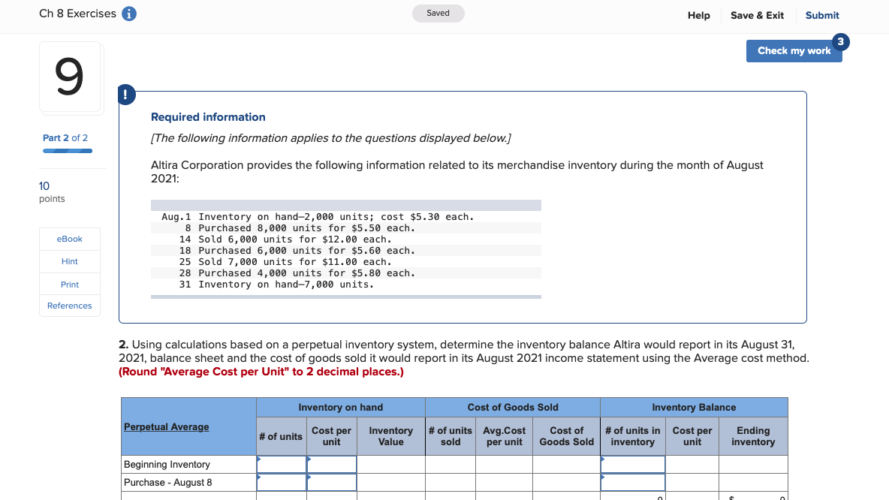
Task: Open the References link
Action: coord(69,306)
